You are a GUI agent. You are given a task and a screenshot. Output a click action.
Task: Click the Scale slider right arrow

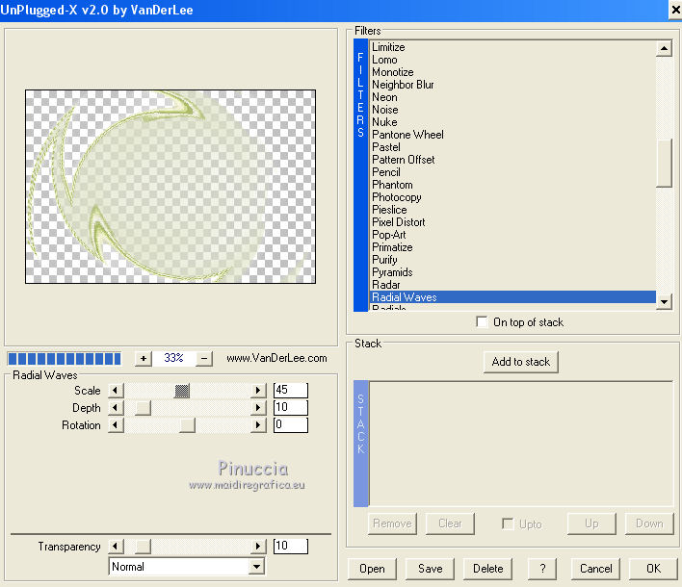click(257, 391)
